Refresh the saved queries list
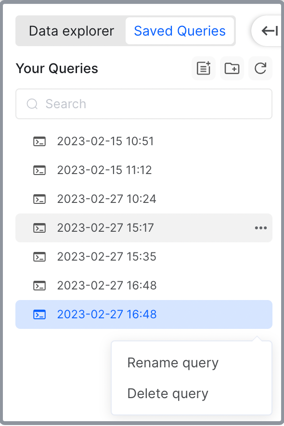 click(260, 68)
